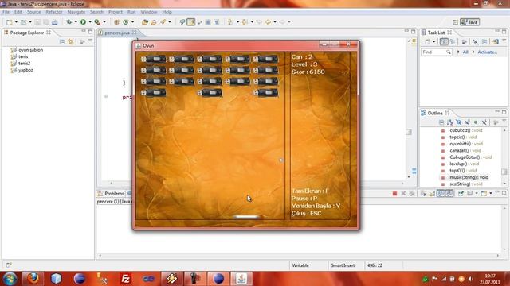Open the Project menu
Screen dimensions: 510x286
116,12
